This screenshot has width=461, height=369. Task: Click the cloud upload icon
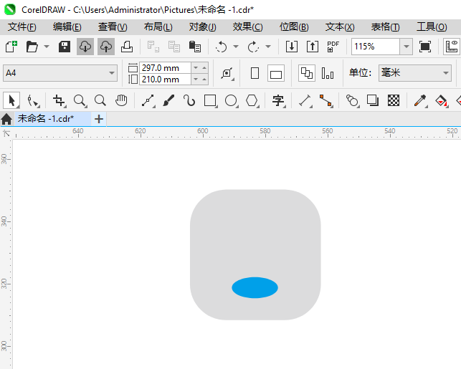point(106,47)
